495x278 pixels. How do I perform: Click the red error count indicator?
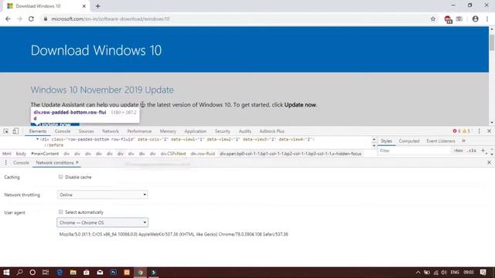(456, 131)
